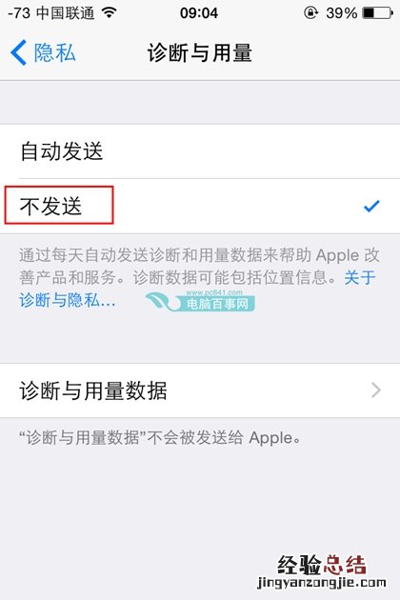Tap the Wi-Fi signal icon

pos(110,13)
